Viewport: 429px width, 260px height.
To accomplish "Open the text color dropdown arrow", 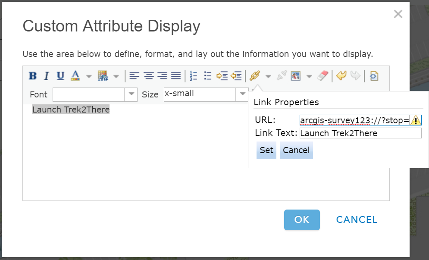I will 89,76.
